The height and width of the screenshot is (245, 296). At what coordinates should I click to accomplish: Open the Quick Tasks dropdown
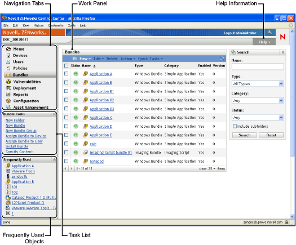[151, 59]
